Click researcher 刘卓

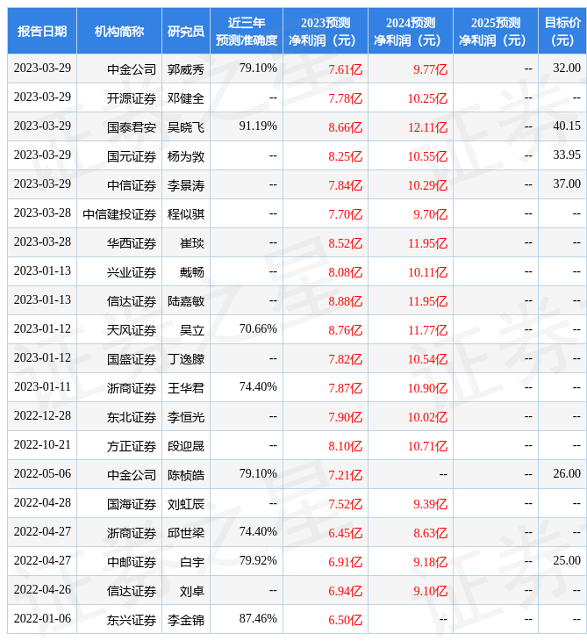pyautogui.click(x=192, y=592)
